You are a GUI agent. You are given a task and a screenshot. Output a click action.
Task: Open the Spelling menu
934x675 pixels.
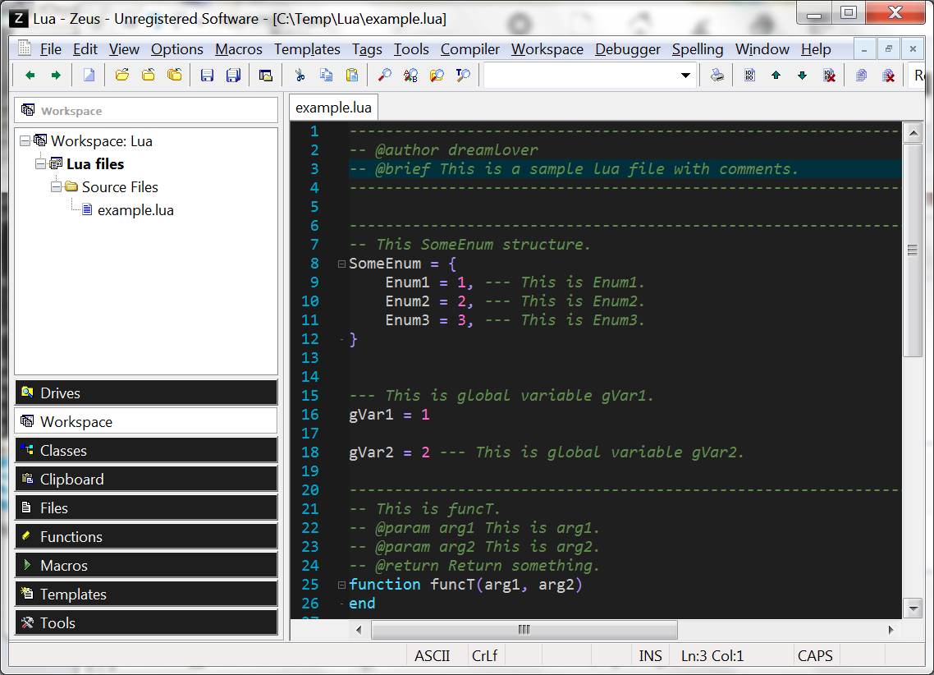698,48
